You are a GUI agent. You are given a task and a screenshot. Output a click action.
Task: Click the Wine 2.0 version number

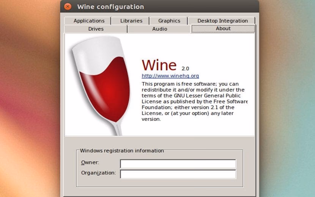click(x=185, y=69)
